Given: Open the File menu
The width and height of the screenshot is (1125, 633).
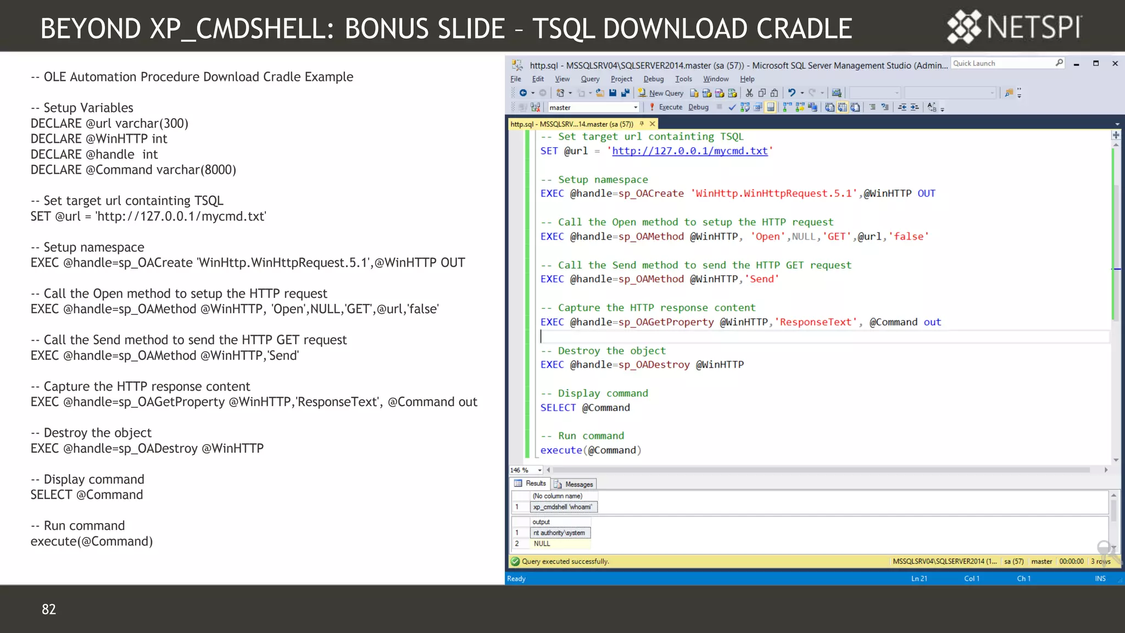Looking at the screenshot, I should [515, 79].
